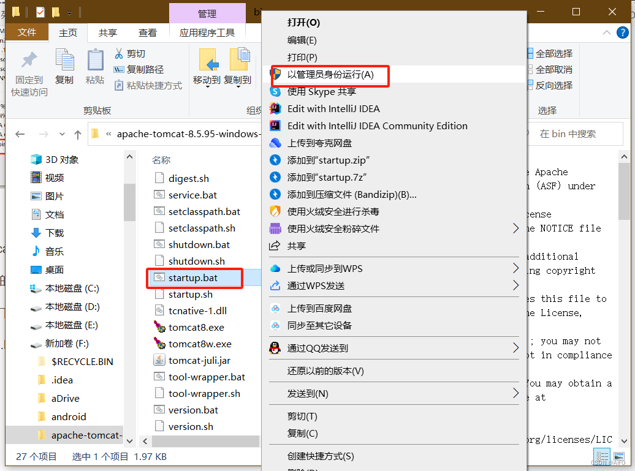The height and width of the screenshot is (471, 635).
Task: Click the Paste clipboard icon
Action: [96, 59]
